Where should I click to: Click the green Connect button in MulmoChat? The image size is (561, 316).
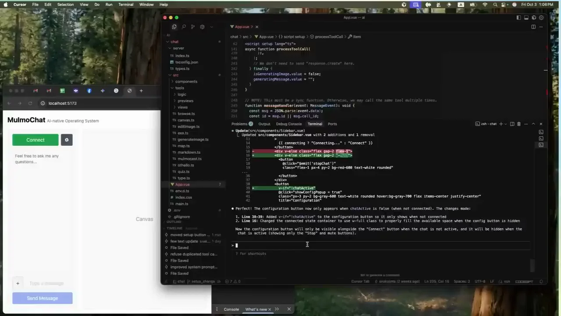pyautogui.click(x=36, y=140)
